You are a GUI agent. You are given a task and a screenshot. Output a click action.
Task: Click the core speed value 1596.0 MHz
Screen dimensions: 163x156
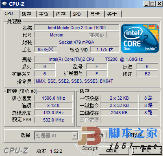point(53,98)
